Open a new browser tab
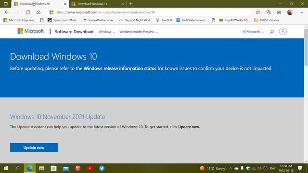Viewport: 308px width, 173px height. pos(130,4)
